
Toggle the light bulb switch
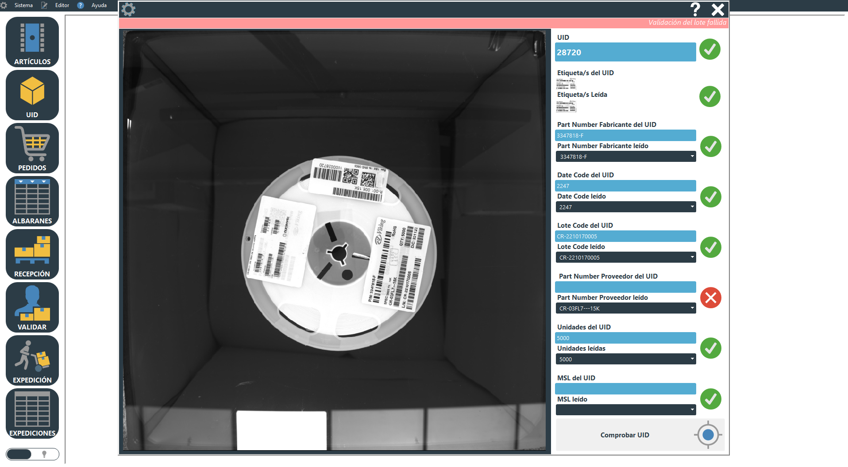point(32,454)
